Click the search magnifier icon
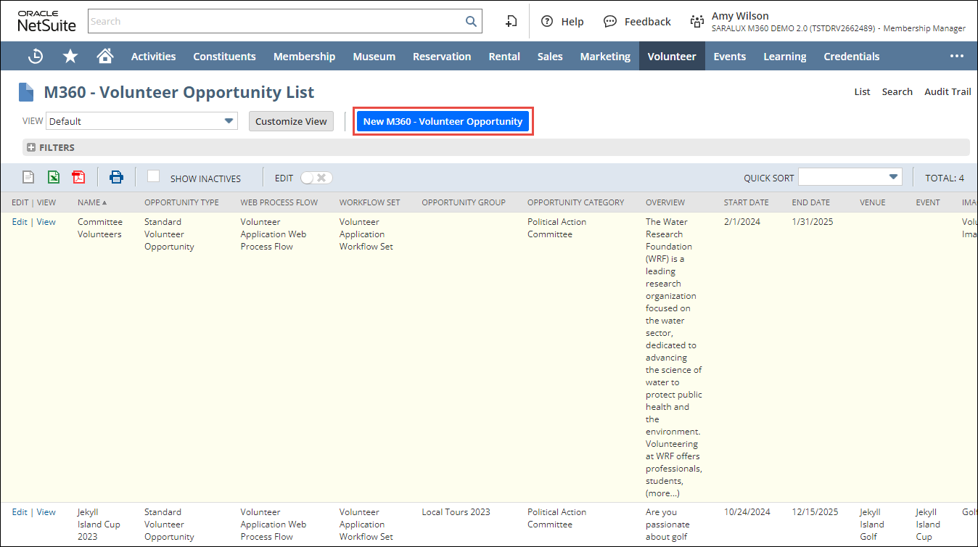This screenshot has height=547, width=978. (471, 21)
